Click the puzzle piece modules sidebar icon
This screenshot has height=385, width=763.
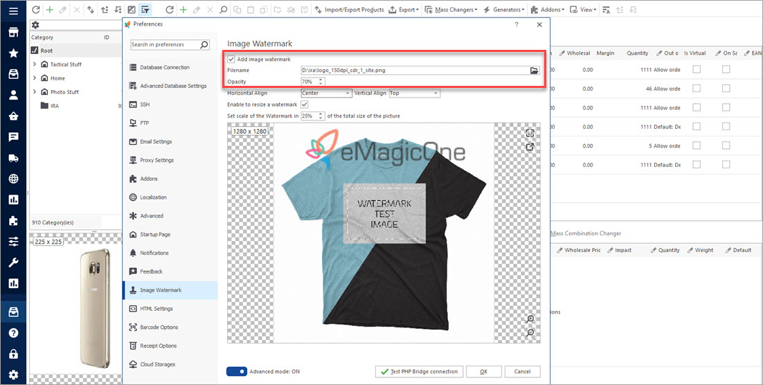tap(13, 221)
